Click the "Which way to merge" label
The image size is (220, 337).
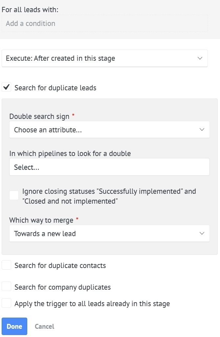pyautogui.click(x=41, y=220)
